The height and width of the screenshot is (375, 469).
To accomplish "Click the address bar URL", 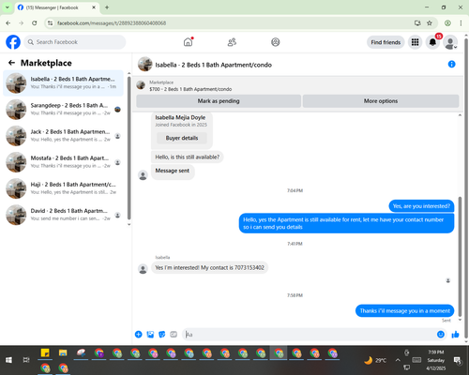I will pyautogui.click(x=112, y=23).
